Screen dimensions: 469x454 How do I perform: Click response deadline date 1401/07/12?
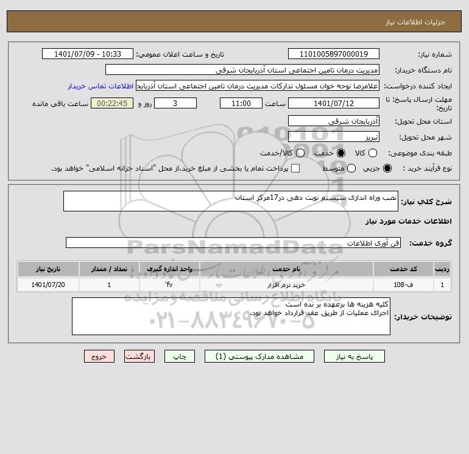[x=334, y=103]
